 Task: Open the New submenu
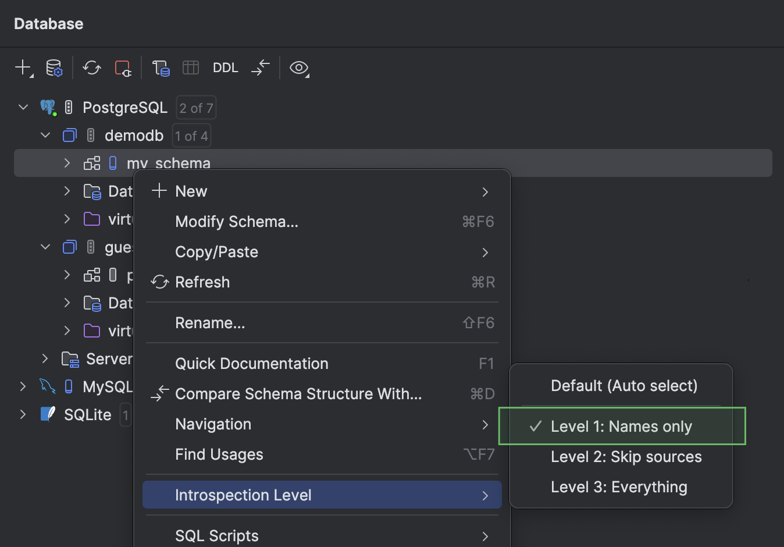coord(191,191)
